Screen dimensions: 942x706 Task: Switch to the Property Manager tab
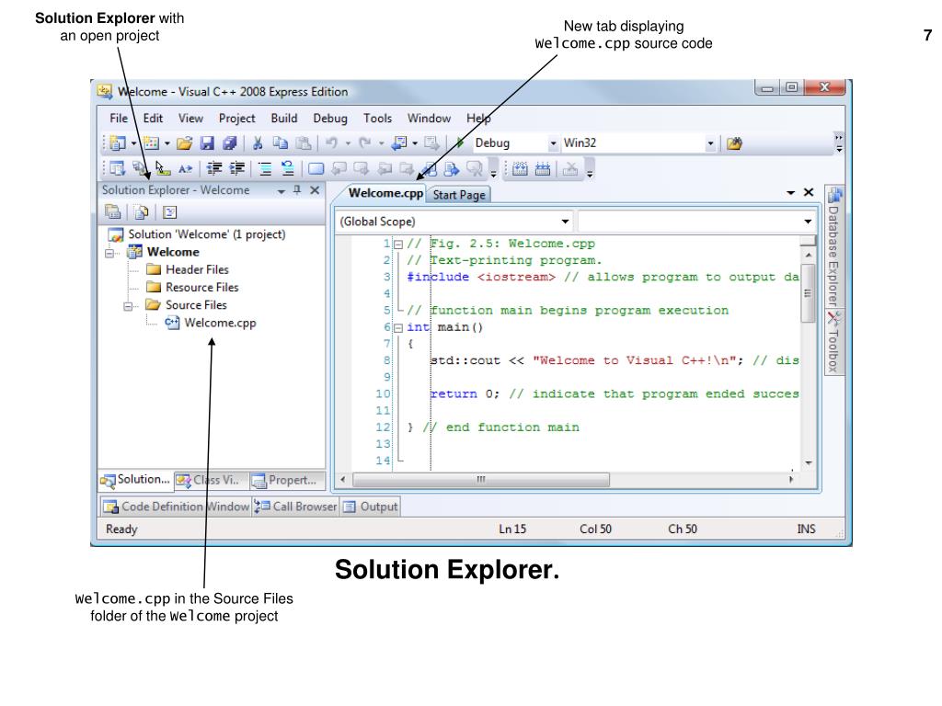pyautogui.click(x=287, y=480)
